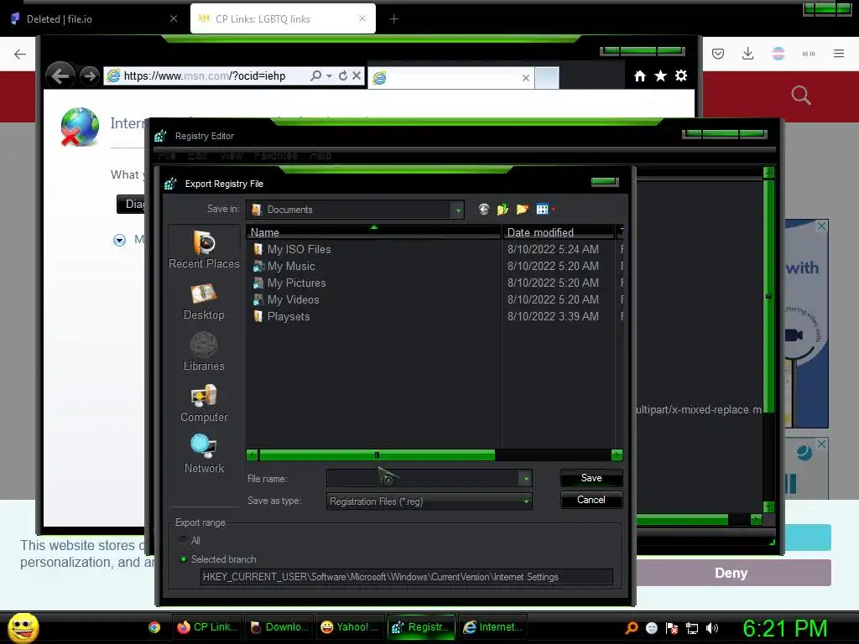
Task: Switch to Downlo... taskbar button
Action: (279, 627)
